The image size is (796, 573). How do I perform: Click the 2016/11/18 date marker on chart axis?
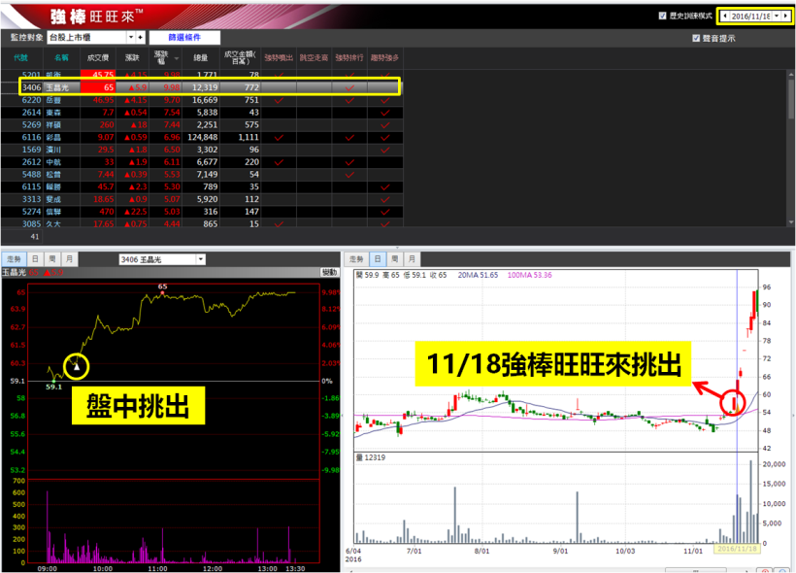click(x=737, y=549)
